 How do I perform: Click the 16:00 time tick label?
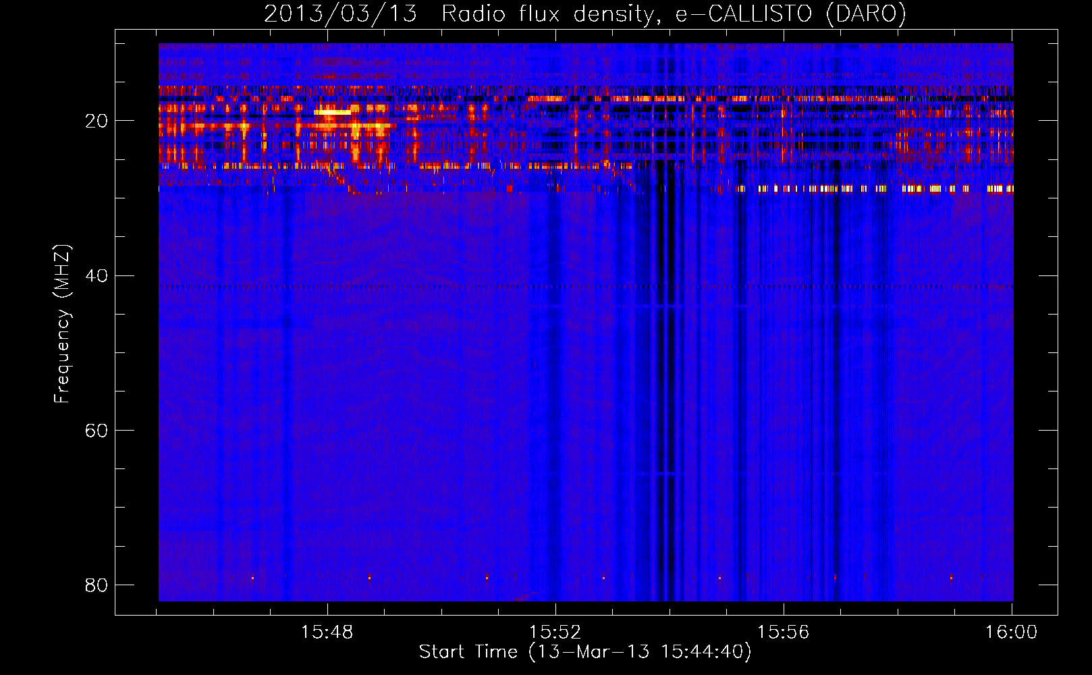click(x=1011, y=632)
